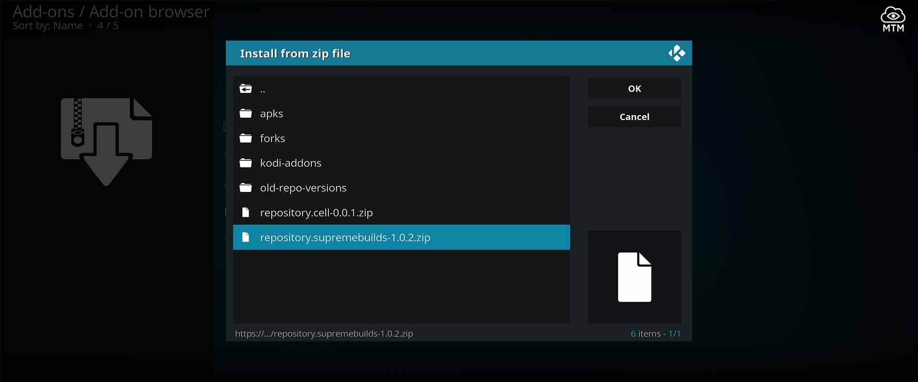Click 'Add-ons / Add-on browser' heading

click(111, 11)
